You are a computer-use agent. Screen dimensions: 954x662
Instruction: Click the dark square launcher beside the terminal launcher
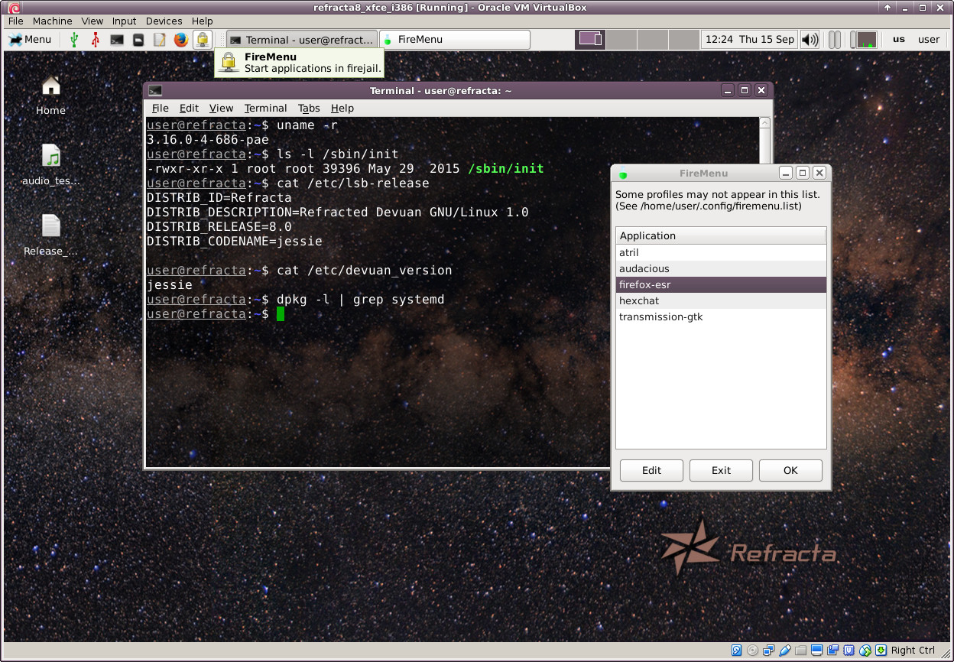coord(138,40)
